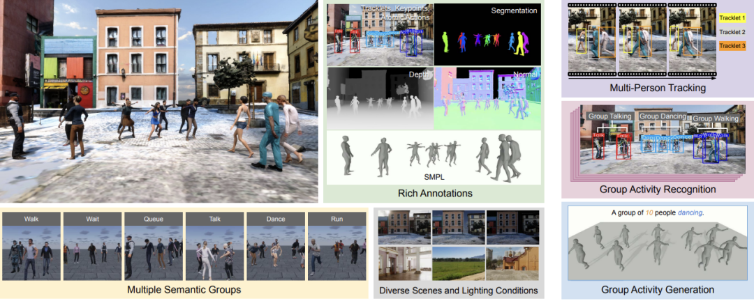
Task: Select the green grass field scene thumbnail
Action: [458, 263]
